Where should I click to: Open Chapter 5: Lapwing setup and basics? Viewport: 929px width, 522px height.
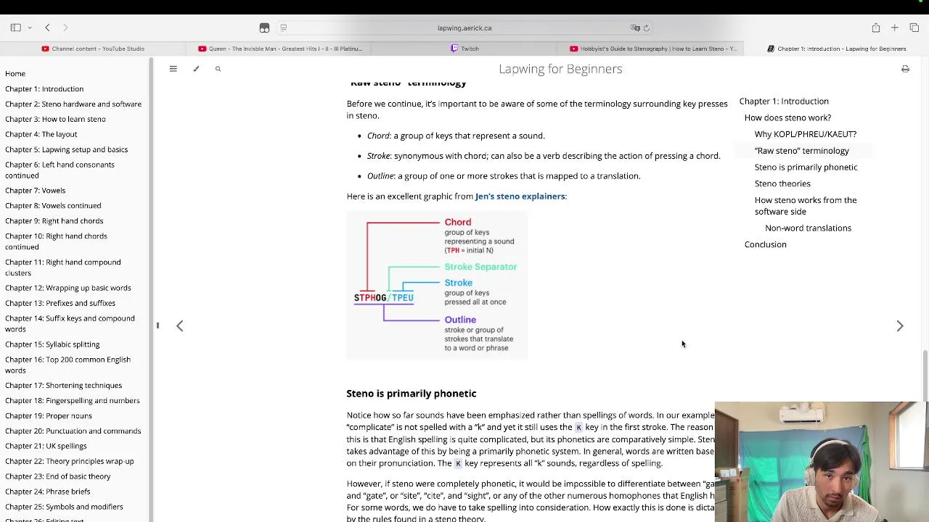pos(66,149)
